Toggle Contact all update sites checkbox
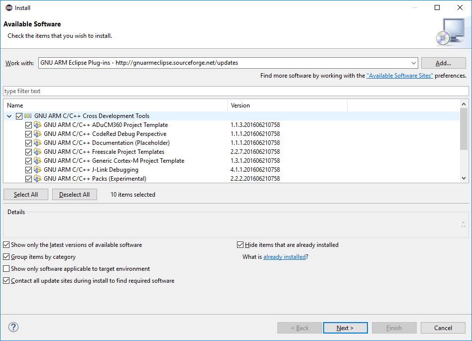This screenshot has width=472, height=341. pos(6,280)
